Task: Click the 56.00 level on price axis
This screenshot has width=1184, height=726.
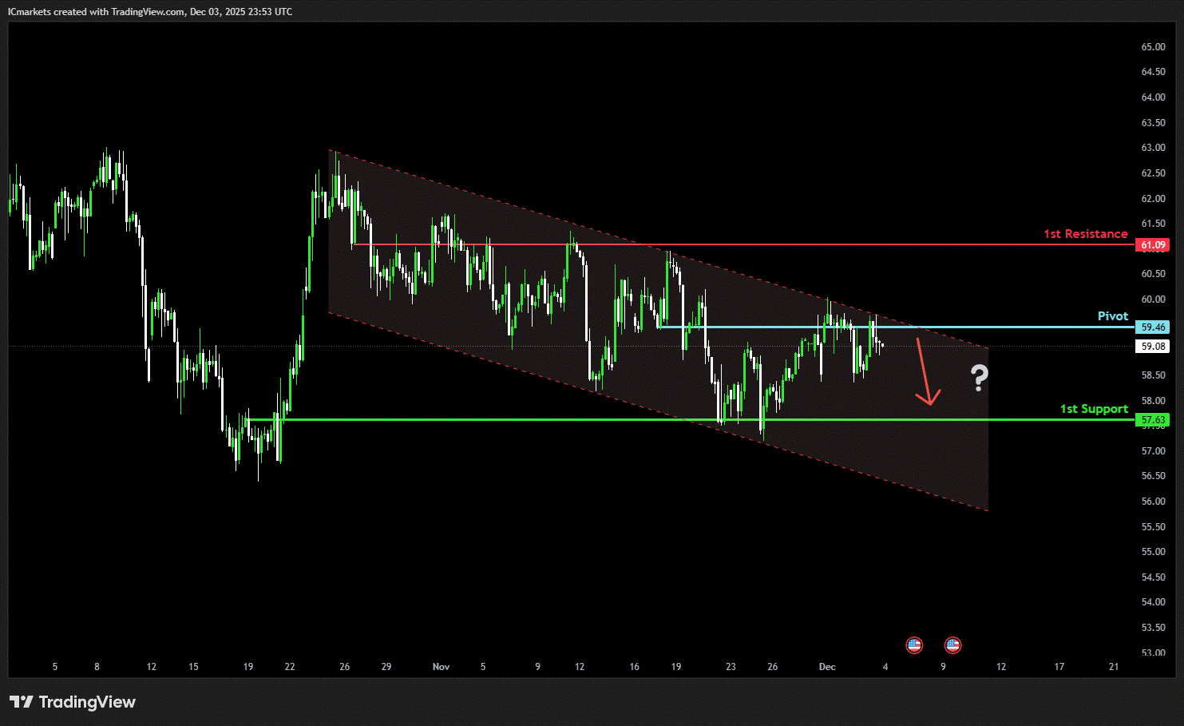Action: pyautogui.click(x=1153, y=502)
